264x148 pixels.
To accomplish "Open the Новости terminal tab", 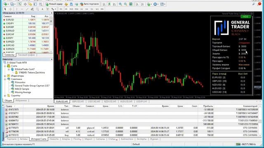I will pos(54,139).
